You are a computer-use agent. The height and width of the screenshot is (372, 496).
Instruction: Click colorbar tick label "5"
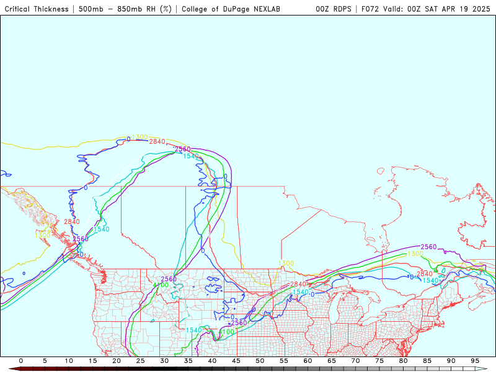[45, 361]
